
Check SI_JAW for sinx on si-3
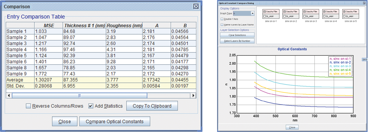pos(305,16)
